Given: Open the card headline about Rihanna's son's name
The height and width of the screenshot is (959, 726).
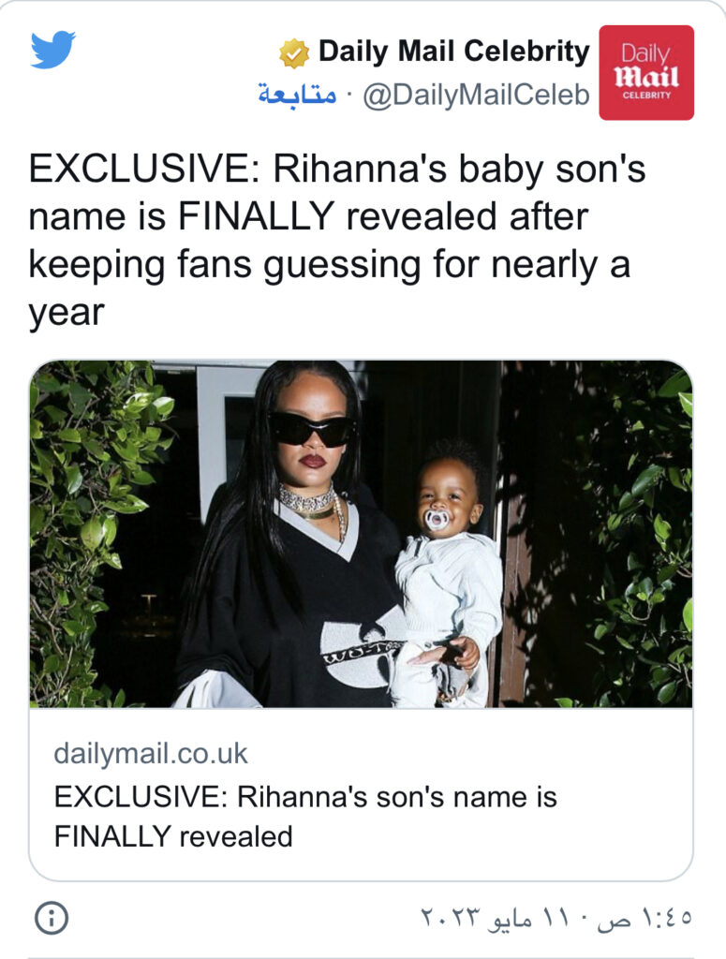Looking at the screenshot, I should [x=305, y=816].
